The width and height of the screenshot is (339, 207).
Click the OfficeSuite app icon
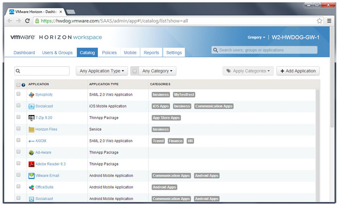pyautogui.click(x=31, y=188)
